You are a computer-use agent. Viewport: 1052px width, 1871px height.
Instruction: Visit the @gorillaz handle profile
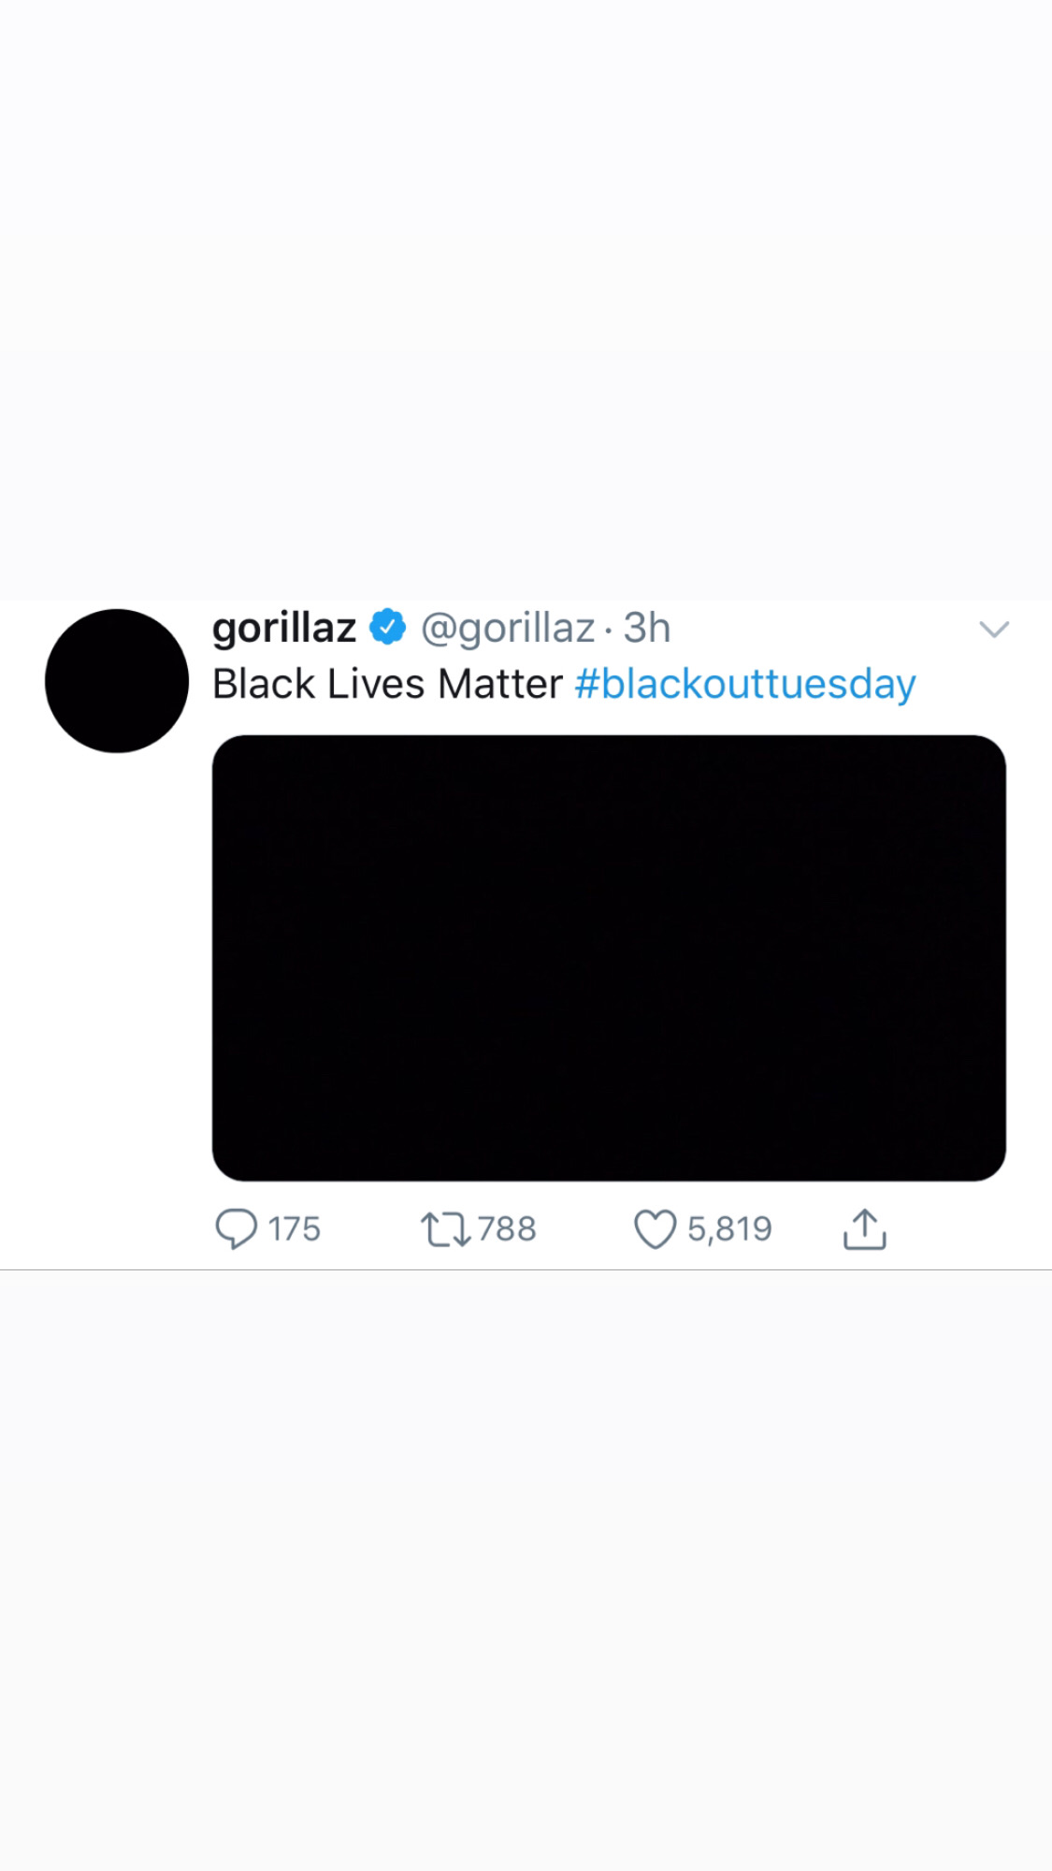(x=508, y=628)
